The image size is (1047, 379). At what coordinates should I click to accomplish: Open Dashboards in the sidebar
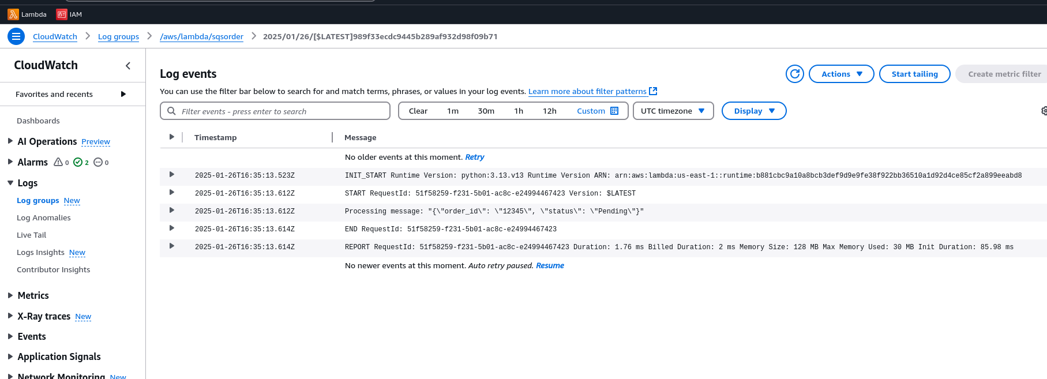(38, 121)
